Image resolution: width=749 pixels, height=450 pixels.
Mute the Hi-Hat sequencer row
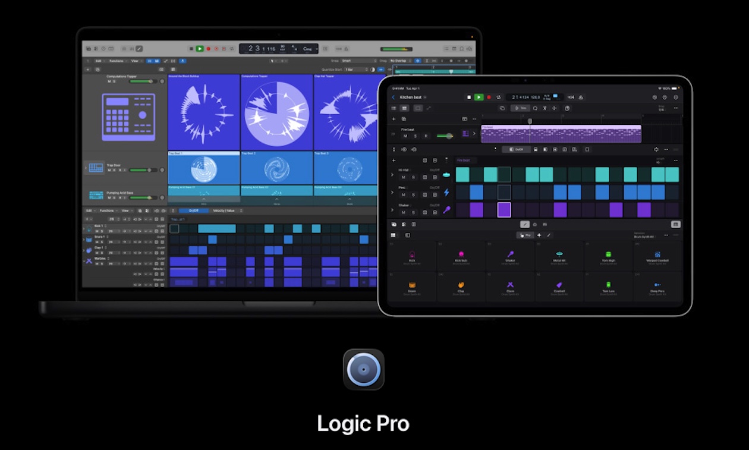[404, 177]
